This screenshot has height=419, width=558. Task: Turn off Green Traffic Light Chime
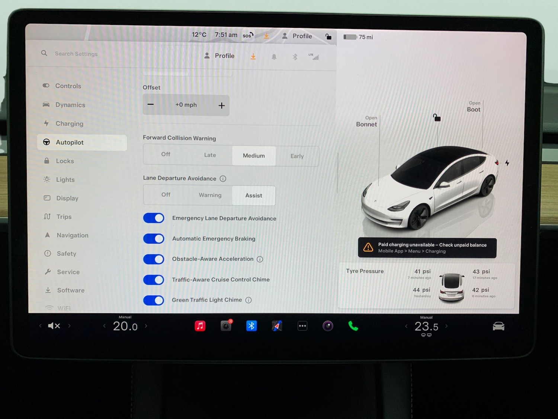coord(154,300)
